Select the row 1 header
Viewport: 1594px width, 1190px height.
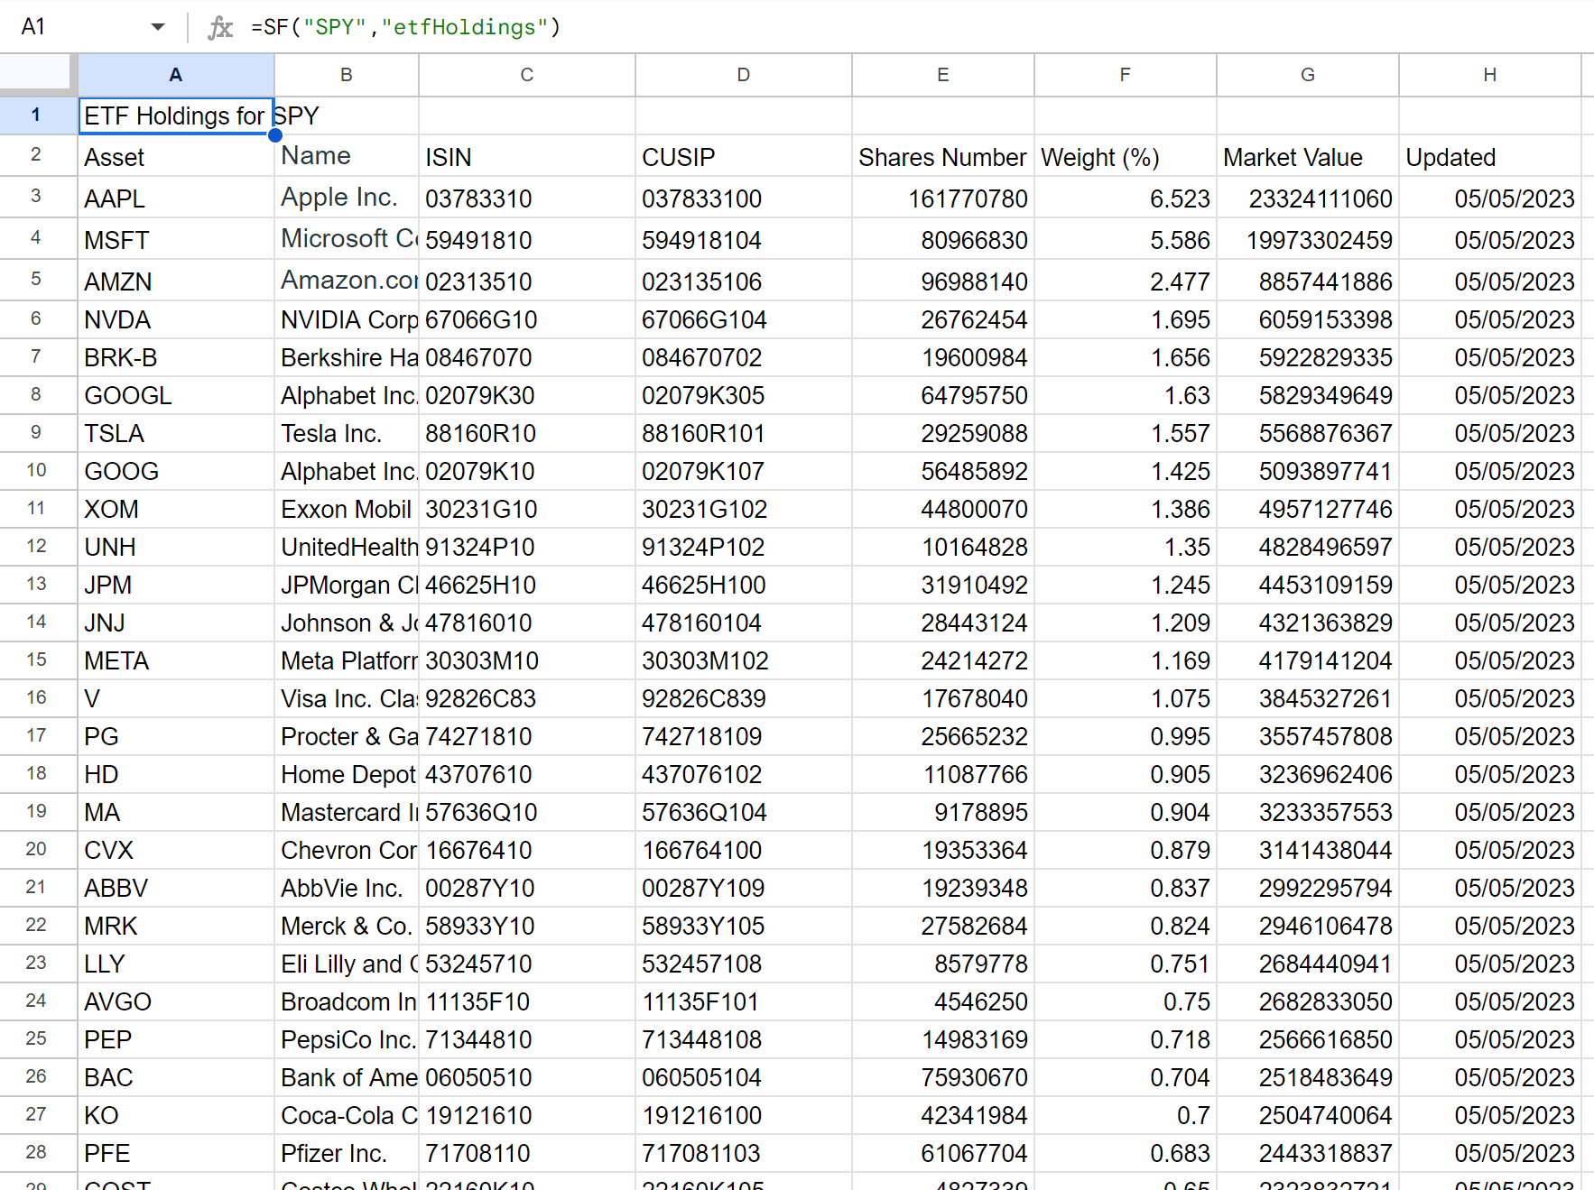tap(38, 115)
